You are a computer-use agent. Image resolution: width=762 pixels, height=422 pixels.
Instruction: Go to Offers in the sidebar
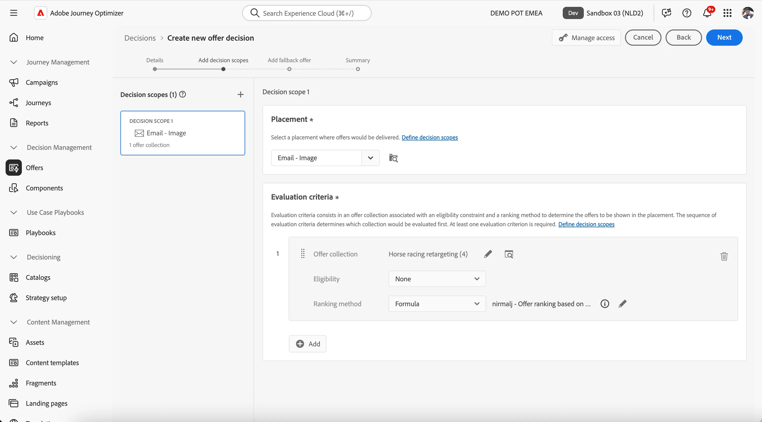34,168
